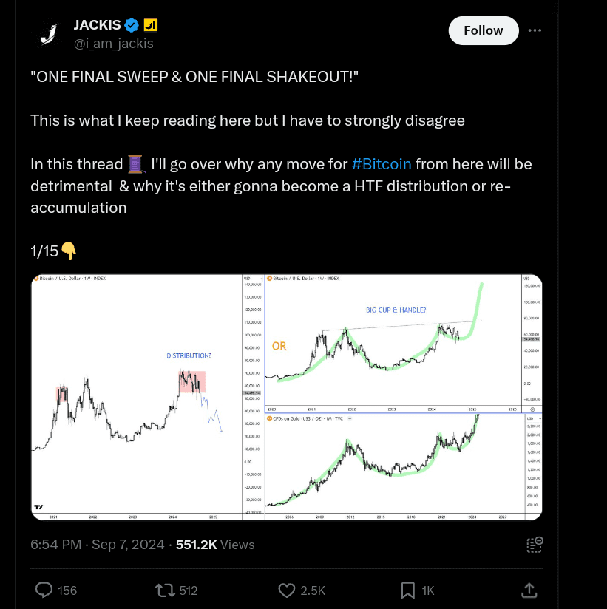Open the three-dot more options menu

pos(536,30)
